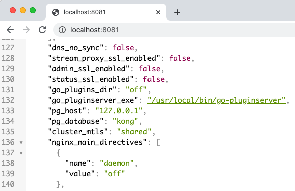Click line number 127
Screen dimensions: 295x191
8,48
